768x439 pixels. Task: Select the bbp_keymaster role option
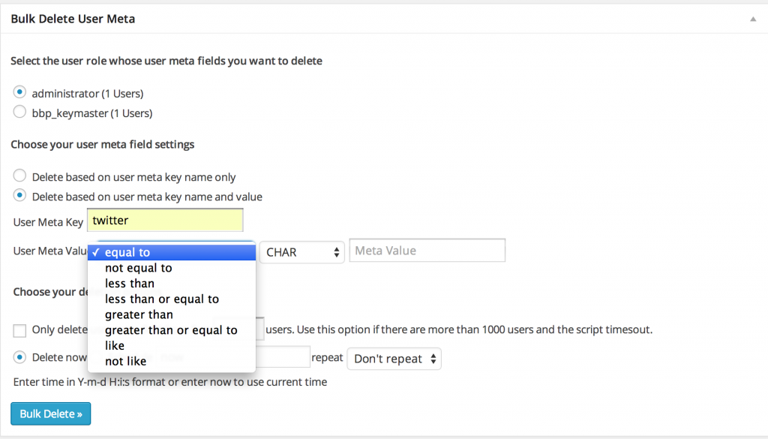(x=19, y=111)
